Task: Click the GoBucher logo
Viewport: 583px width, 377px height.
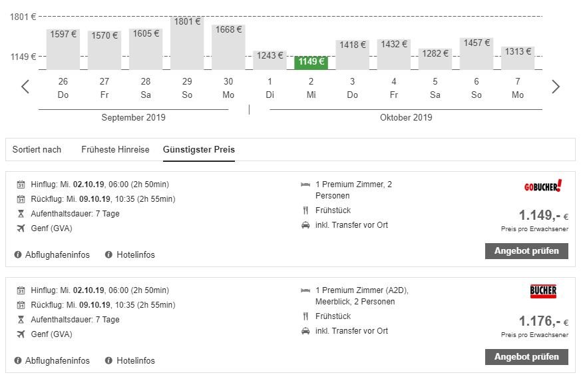Action: tap(543, 186)
